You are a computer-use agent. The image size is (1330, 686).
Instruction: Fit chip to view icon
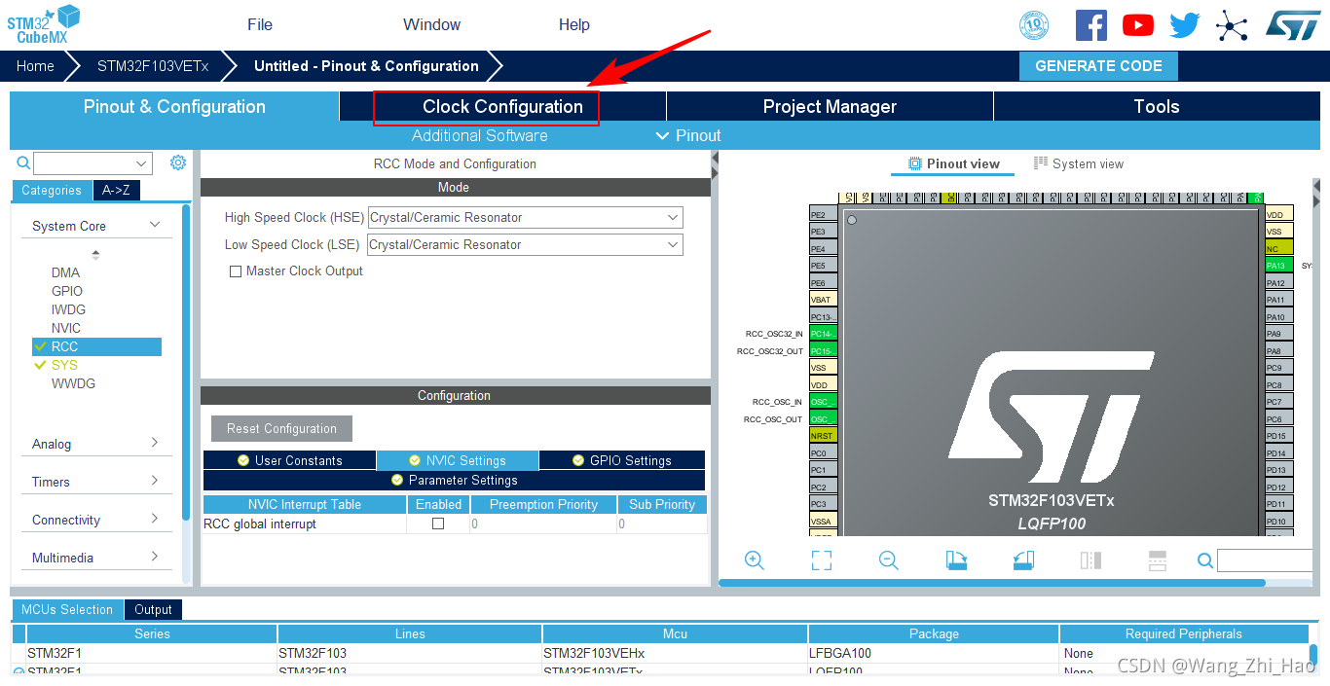coord(822,560)
